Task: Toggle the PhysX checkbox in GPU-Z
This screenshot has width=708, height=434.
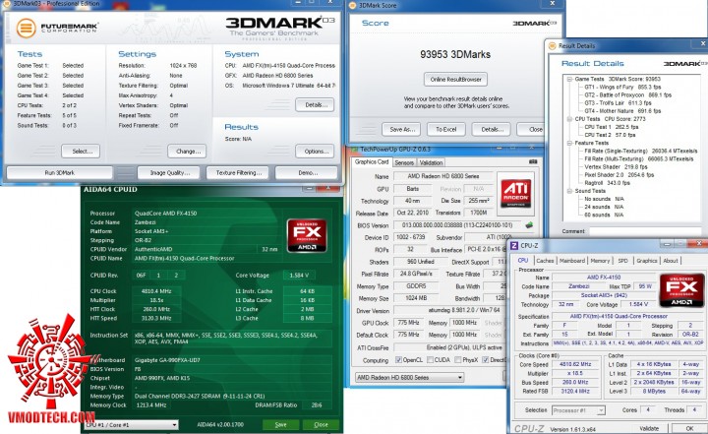Action: (458, 360)
